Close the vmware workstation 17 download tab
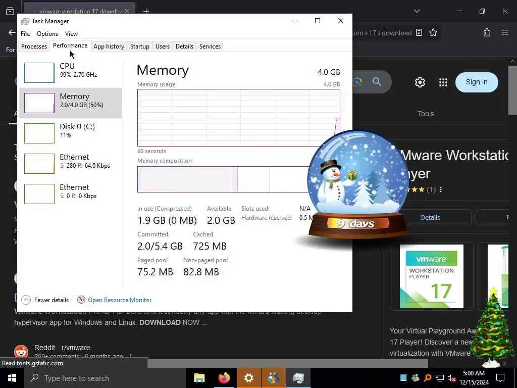Screen dimensions: 517x388 pos(127,11)
